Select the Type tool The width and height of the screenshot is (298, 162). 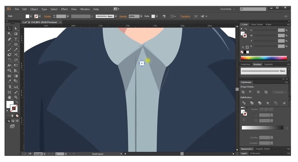tap(16, 39)
